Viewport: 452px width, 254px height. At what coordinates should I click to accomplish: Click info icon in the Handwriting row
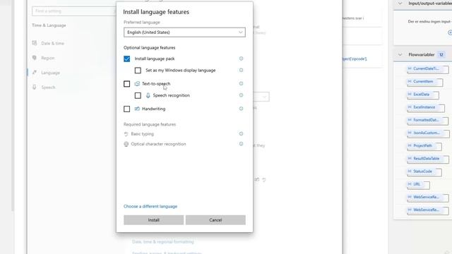click(241, 109)
